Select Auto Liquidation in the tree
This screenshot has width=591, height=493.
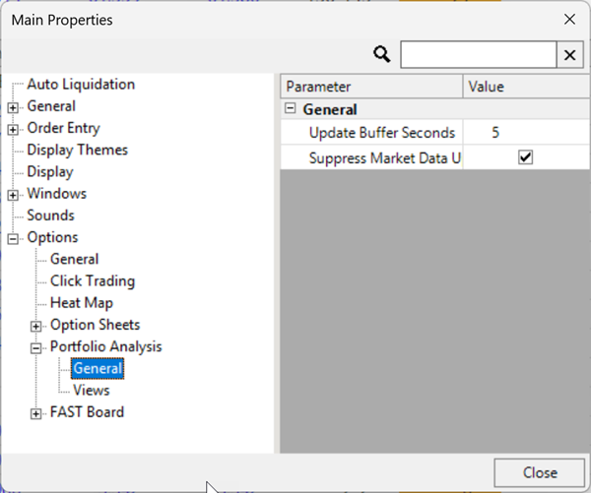(81, 85)
